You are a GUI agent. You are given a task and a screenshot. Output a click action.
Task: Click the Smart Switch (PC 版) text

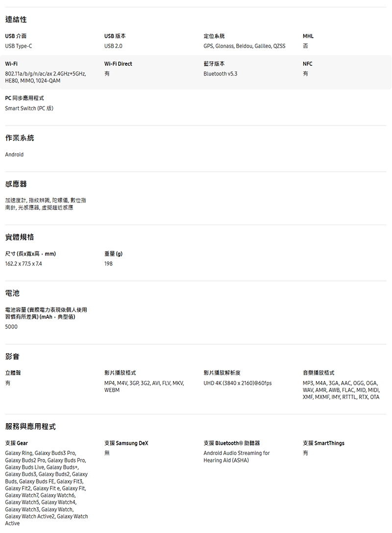pyautogui.click(x=29, y=108)
